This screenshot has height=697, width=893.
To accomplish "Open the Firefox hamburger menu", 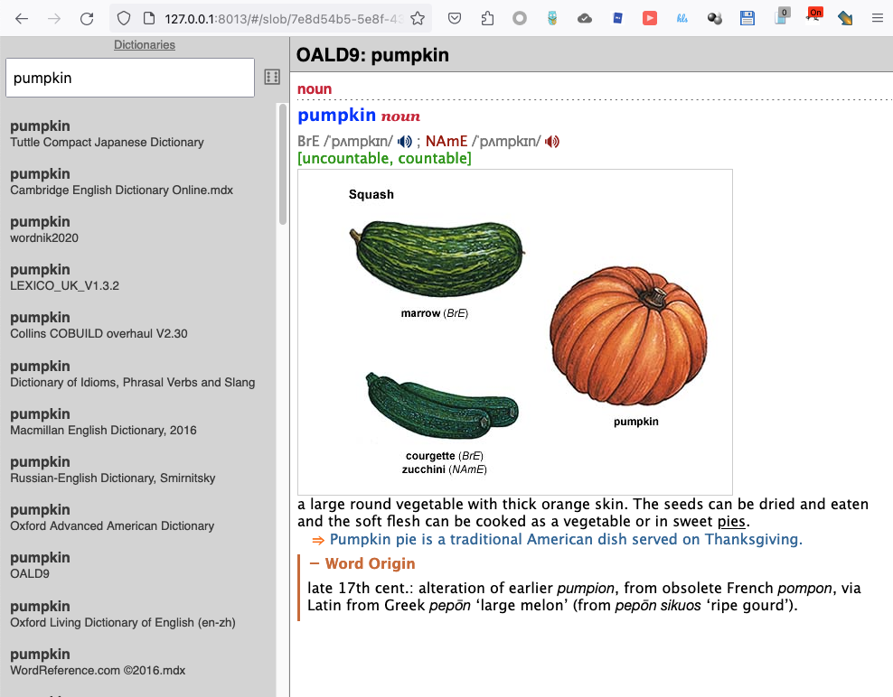I will [875, 18].
